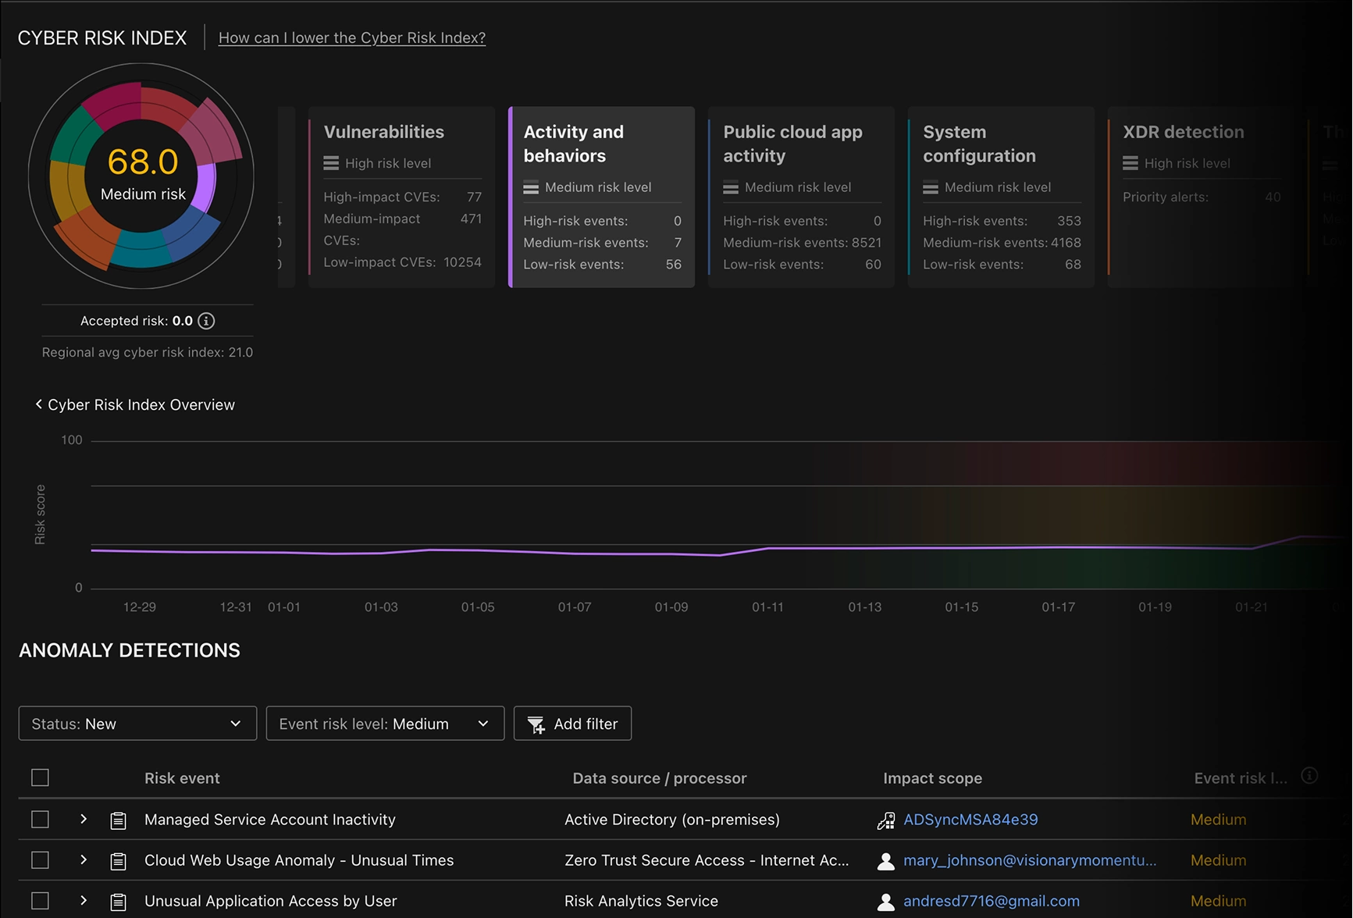This screenshot has width=1353, height=918.
Task: Click the info icon next to Accepted risk
Action: (x=206, y=320)
